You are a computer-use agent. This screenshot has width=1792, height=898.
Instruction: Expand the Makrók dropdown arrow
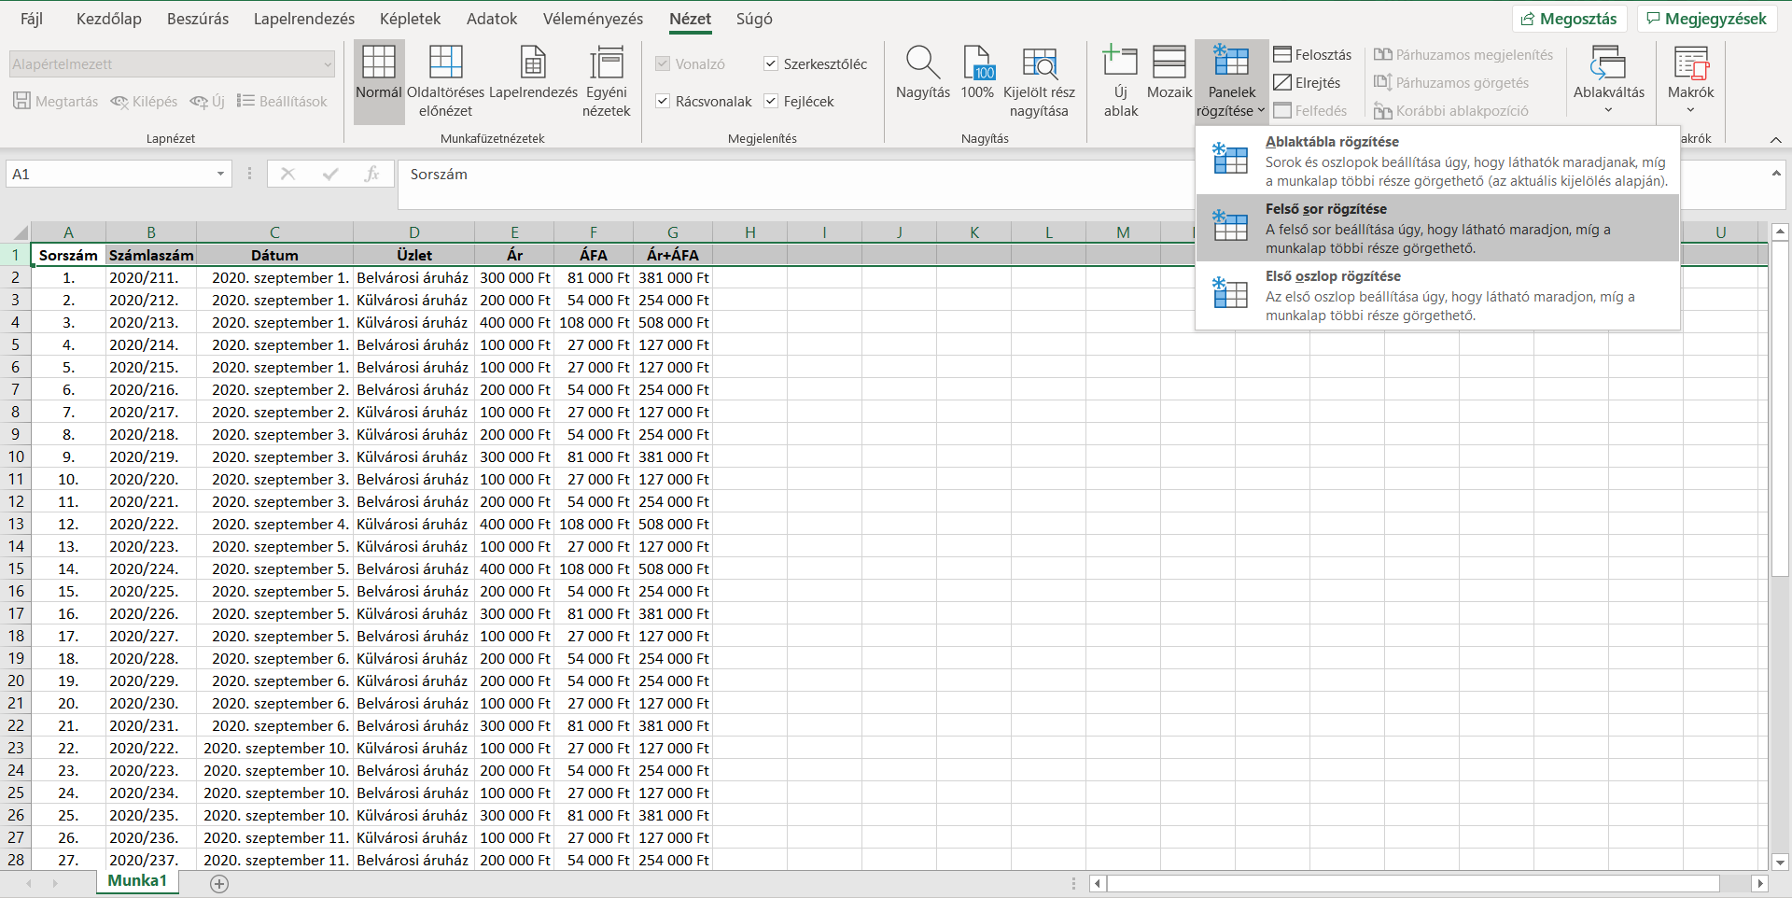pyautogui.click(x=1690, y=110)
